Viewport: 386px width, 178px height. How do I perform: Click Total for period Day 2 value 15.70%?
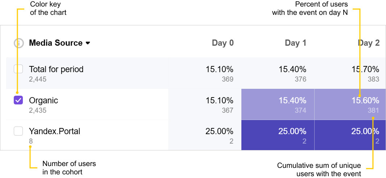tap(365, 69)
